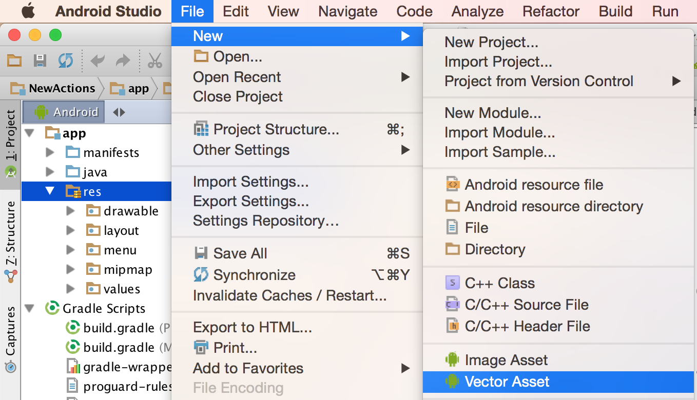The height and width of the screenshot is (400, 697).
Task: Click the Redo arrow icon
Action: [x=123, y=61]
